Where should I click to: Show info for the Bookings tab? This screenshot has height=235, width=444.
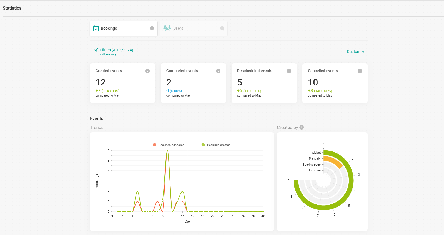[152, 28]
